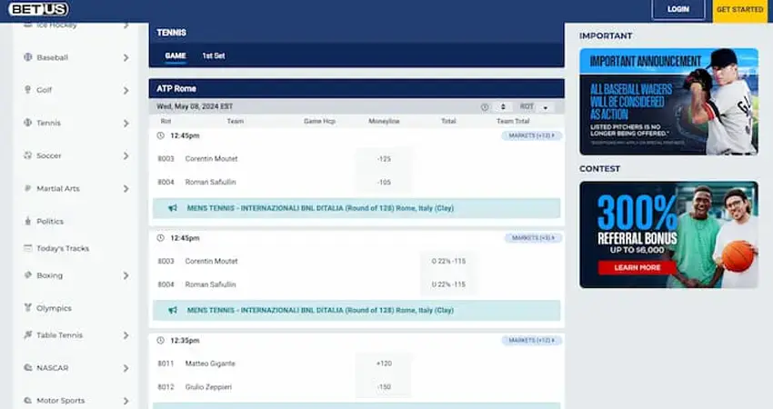Viewport: 773px width, 409px height.
Task: Choose the Soccer ball icon in sidebar
Action: 27,155
